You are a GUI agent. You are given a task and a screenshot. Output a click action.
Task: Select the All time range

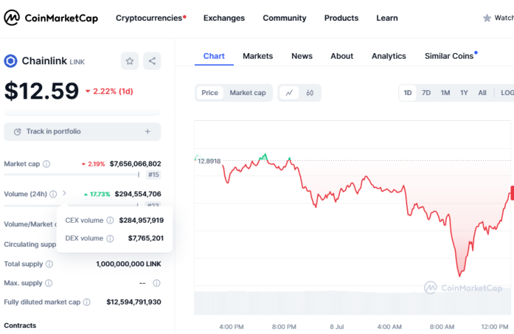pos(482,93)
